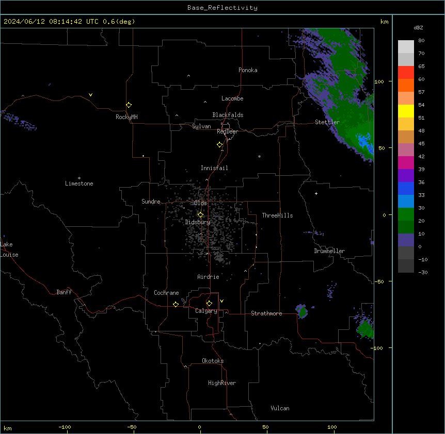Click the HighRiver label

pyautogui.click(x=222, y=383)
